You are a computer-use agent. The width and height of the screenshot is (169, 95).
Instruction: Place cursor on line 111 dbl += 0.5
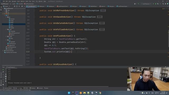pyautogui.click(x=50, y=45)
